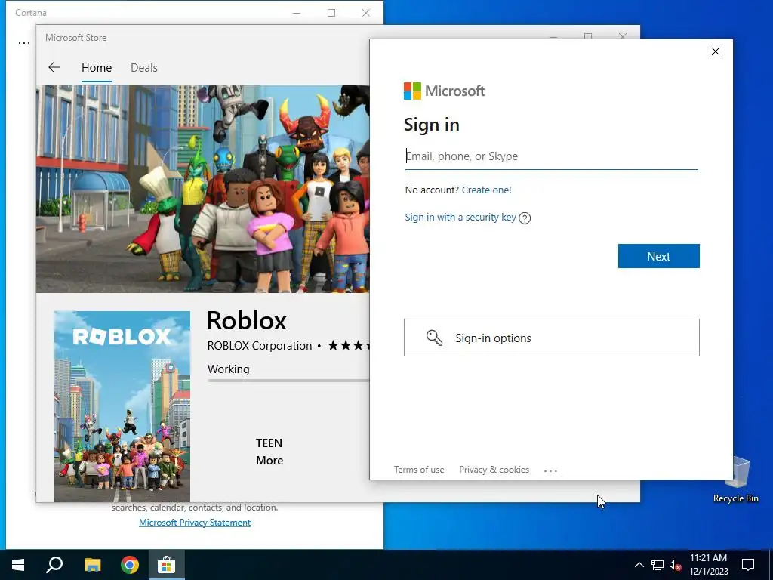Image resolution: width=773 pixels, height=580 pixels.
Task: Open the Privacy & cookies link
Action: click(494, 470)
